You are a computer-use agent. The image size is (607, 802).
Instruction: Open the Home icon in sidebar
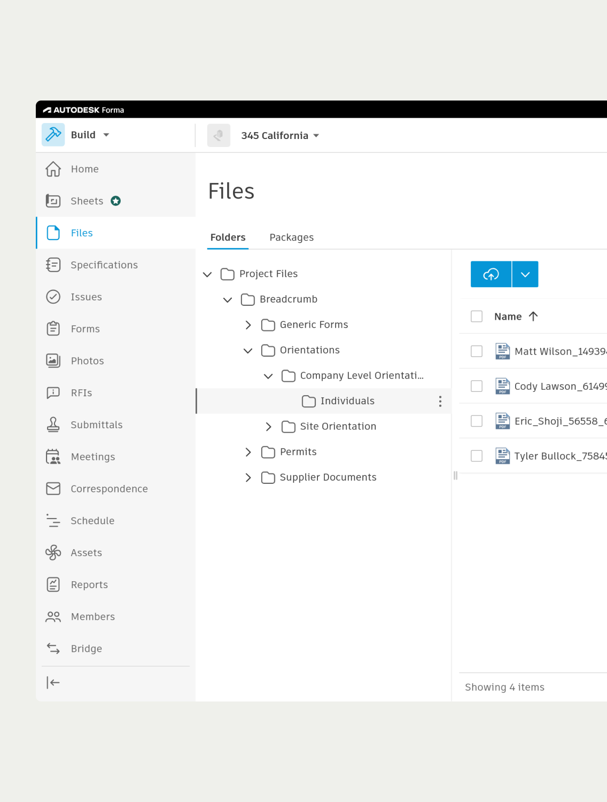tap(53, 169)
